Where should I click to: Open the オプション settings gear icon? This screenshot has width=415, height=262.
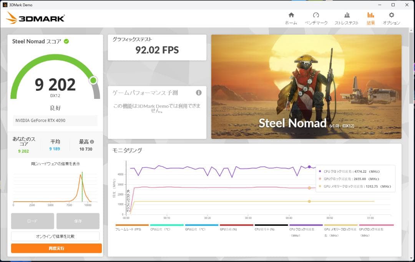click(x=392, y=17)
